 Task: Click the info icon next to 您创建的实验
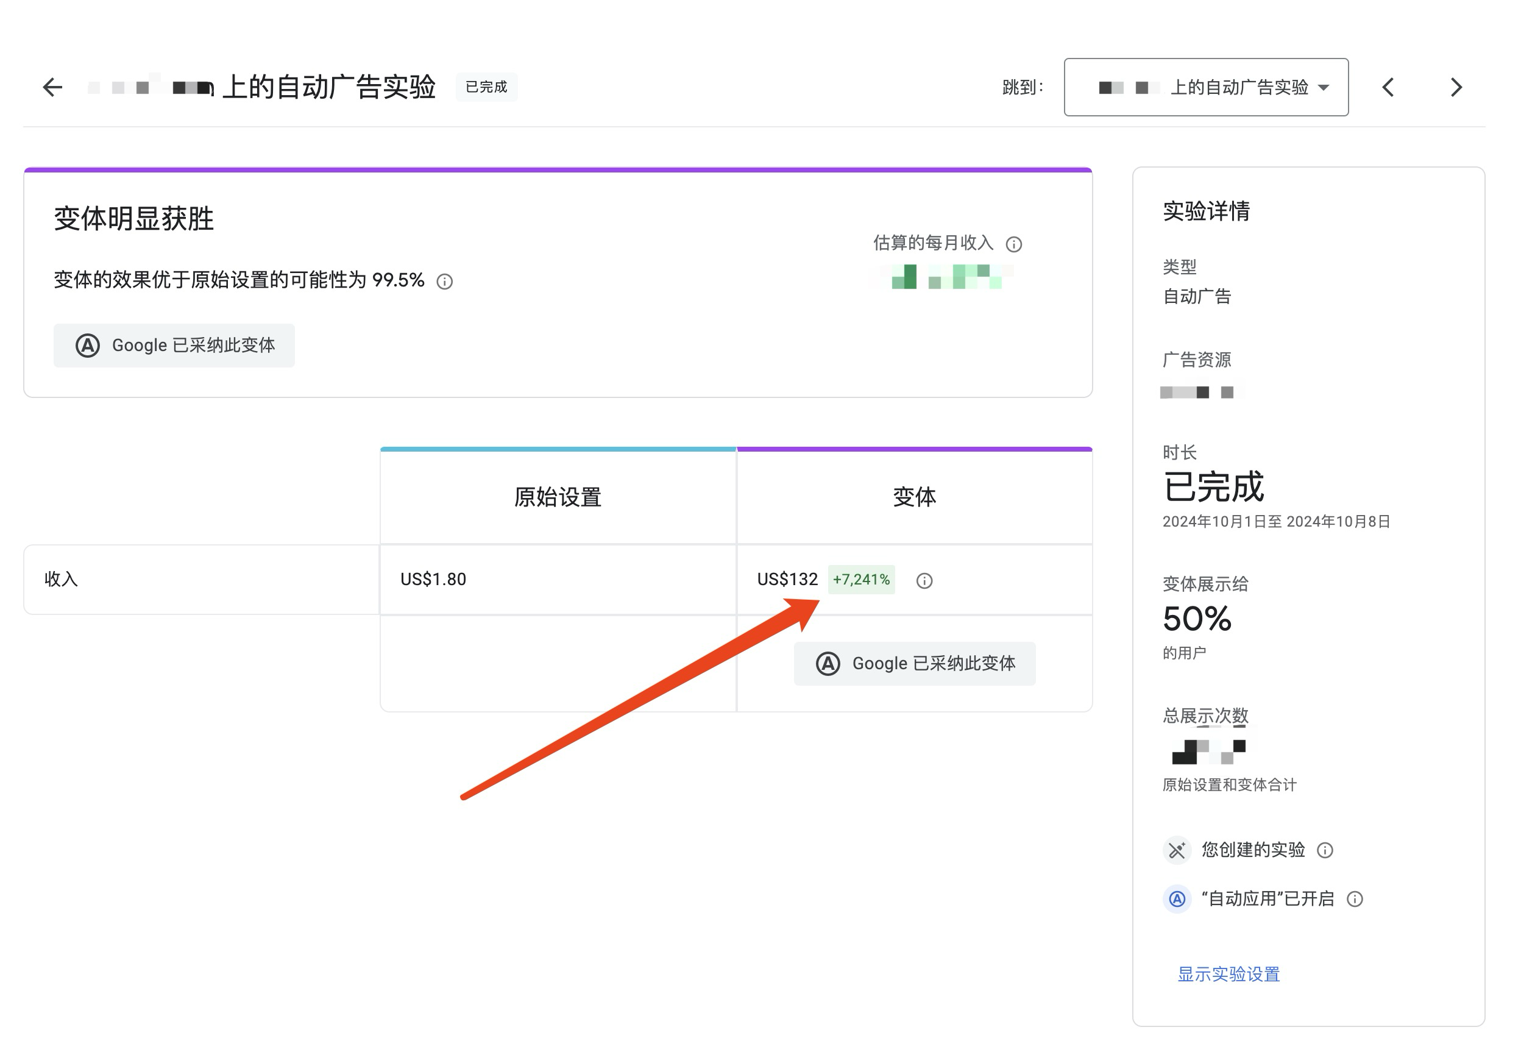pyautogui.click(x=1325, y=850)
